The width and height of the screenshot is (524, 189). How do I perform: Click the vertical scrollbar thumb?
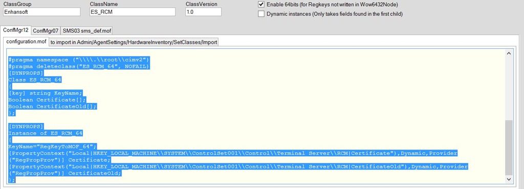pos(509,148)
